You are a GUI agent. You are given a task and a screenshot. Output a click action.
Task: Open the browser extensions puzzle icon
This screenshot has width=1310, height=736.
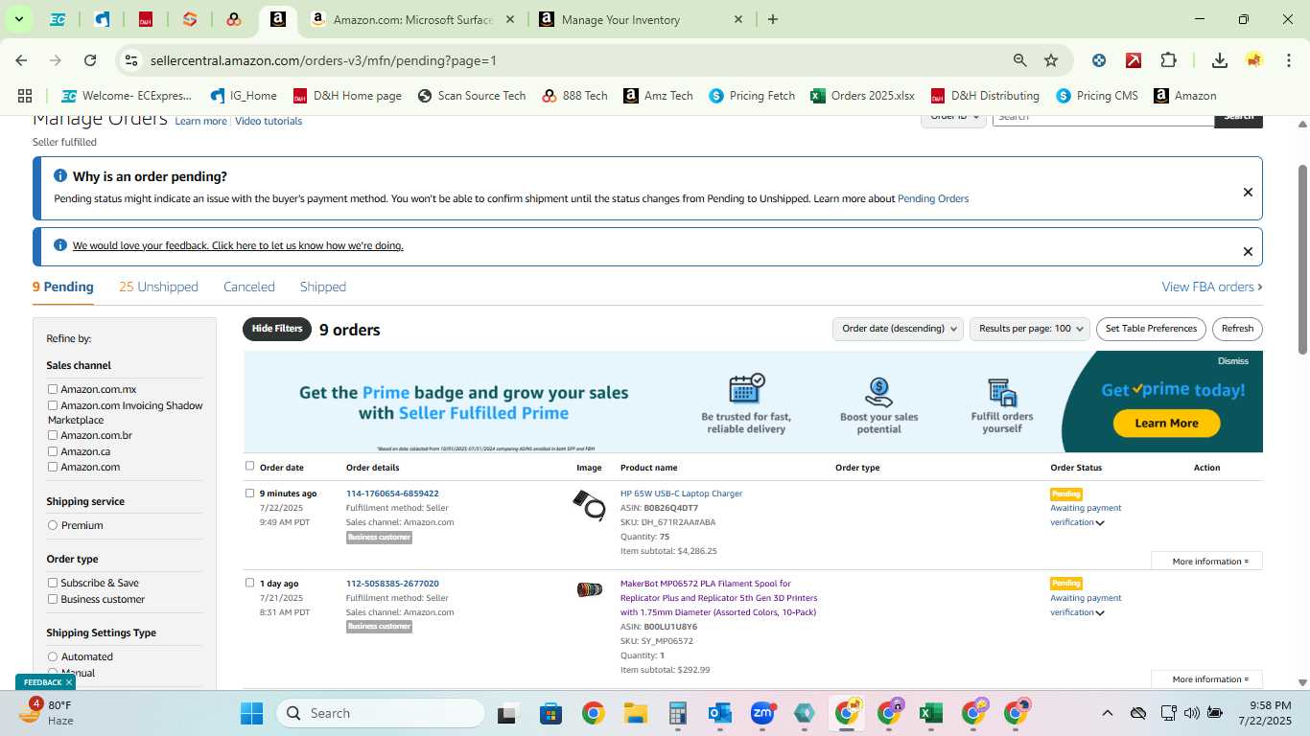(x=1168, y=60)
